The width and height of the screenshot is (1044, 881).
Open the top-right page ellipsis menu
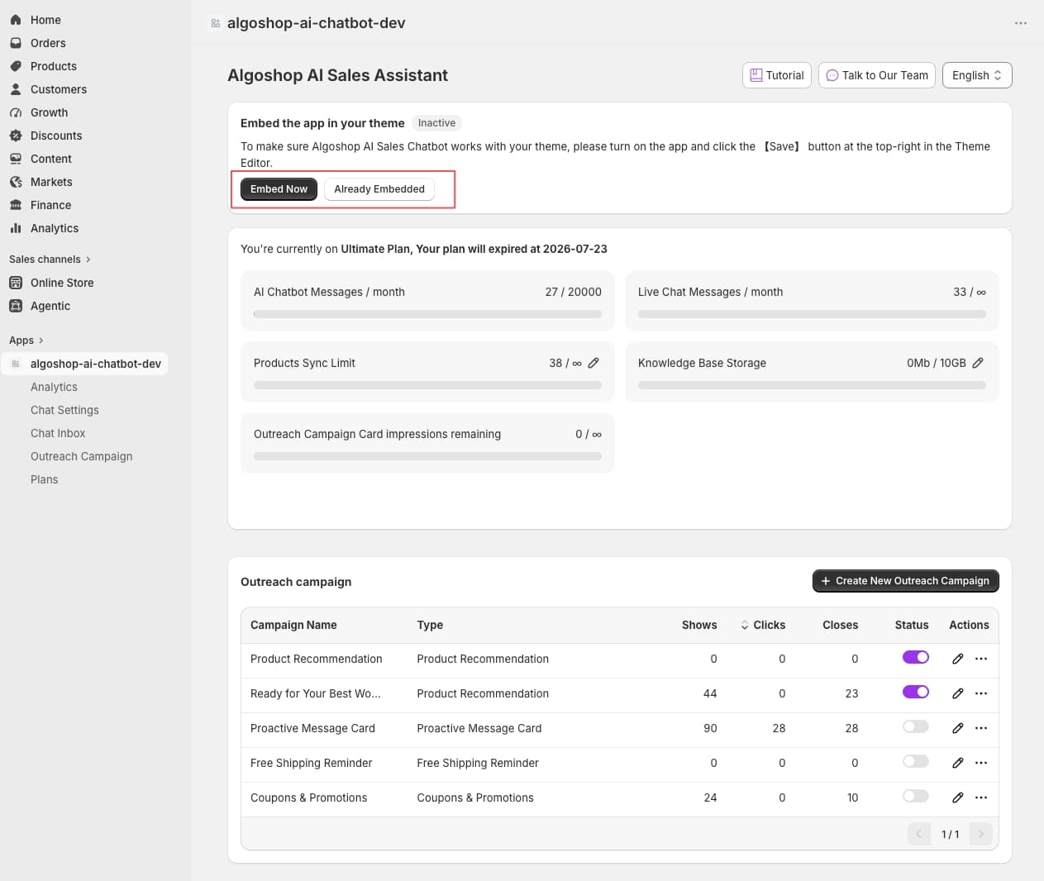point(1021,23)
